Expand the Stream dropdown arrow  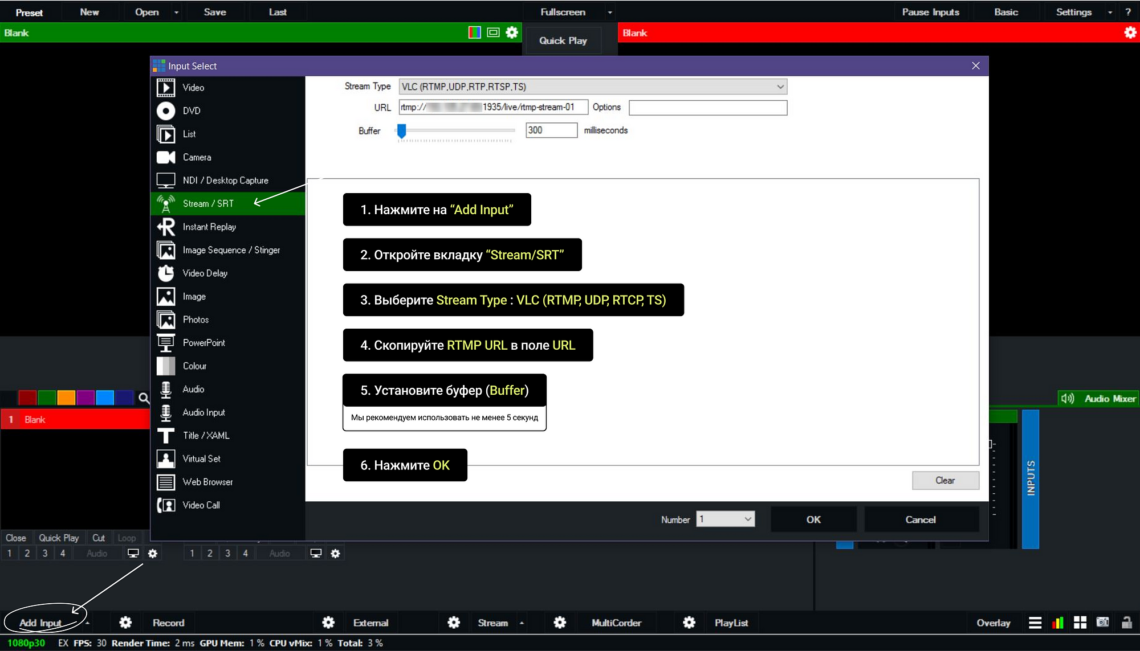click(x=522, y=623)
